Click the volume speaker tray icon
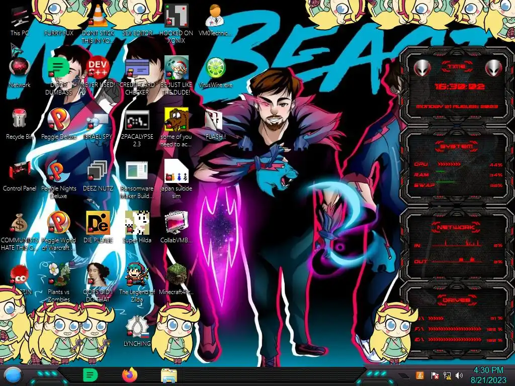This screenshot has height=386, width=515. coord(459,375)
